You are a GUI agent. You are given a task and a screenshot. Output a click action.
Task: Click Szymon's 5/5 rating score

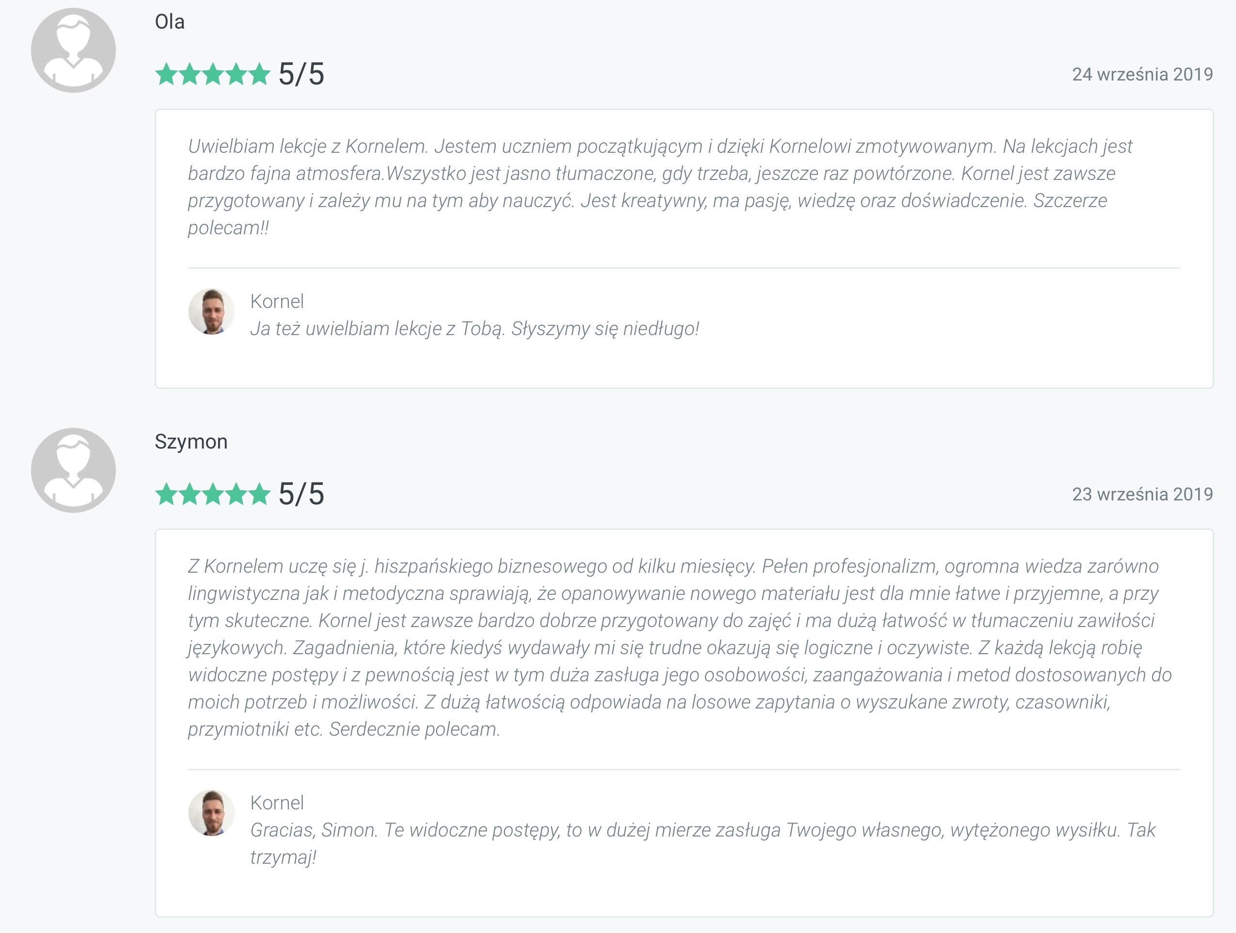tap(301, 494)
